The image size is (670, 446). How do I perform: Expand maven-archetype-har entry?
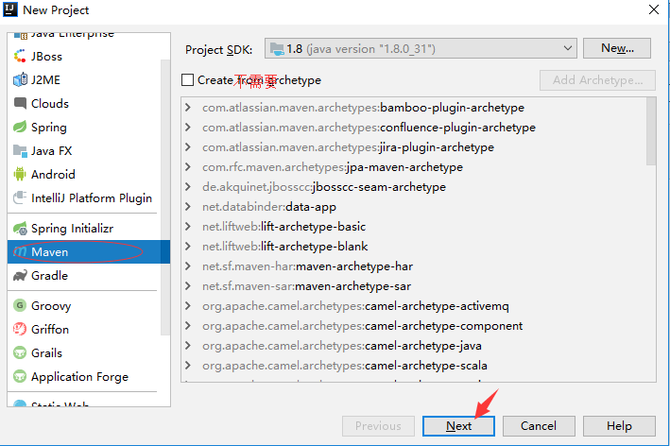(188, 266)
